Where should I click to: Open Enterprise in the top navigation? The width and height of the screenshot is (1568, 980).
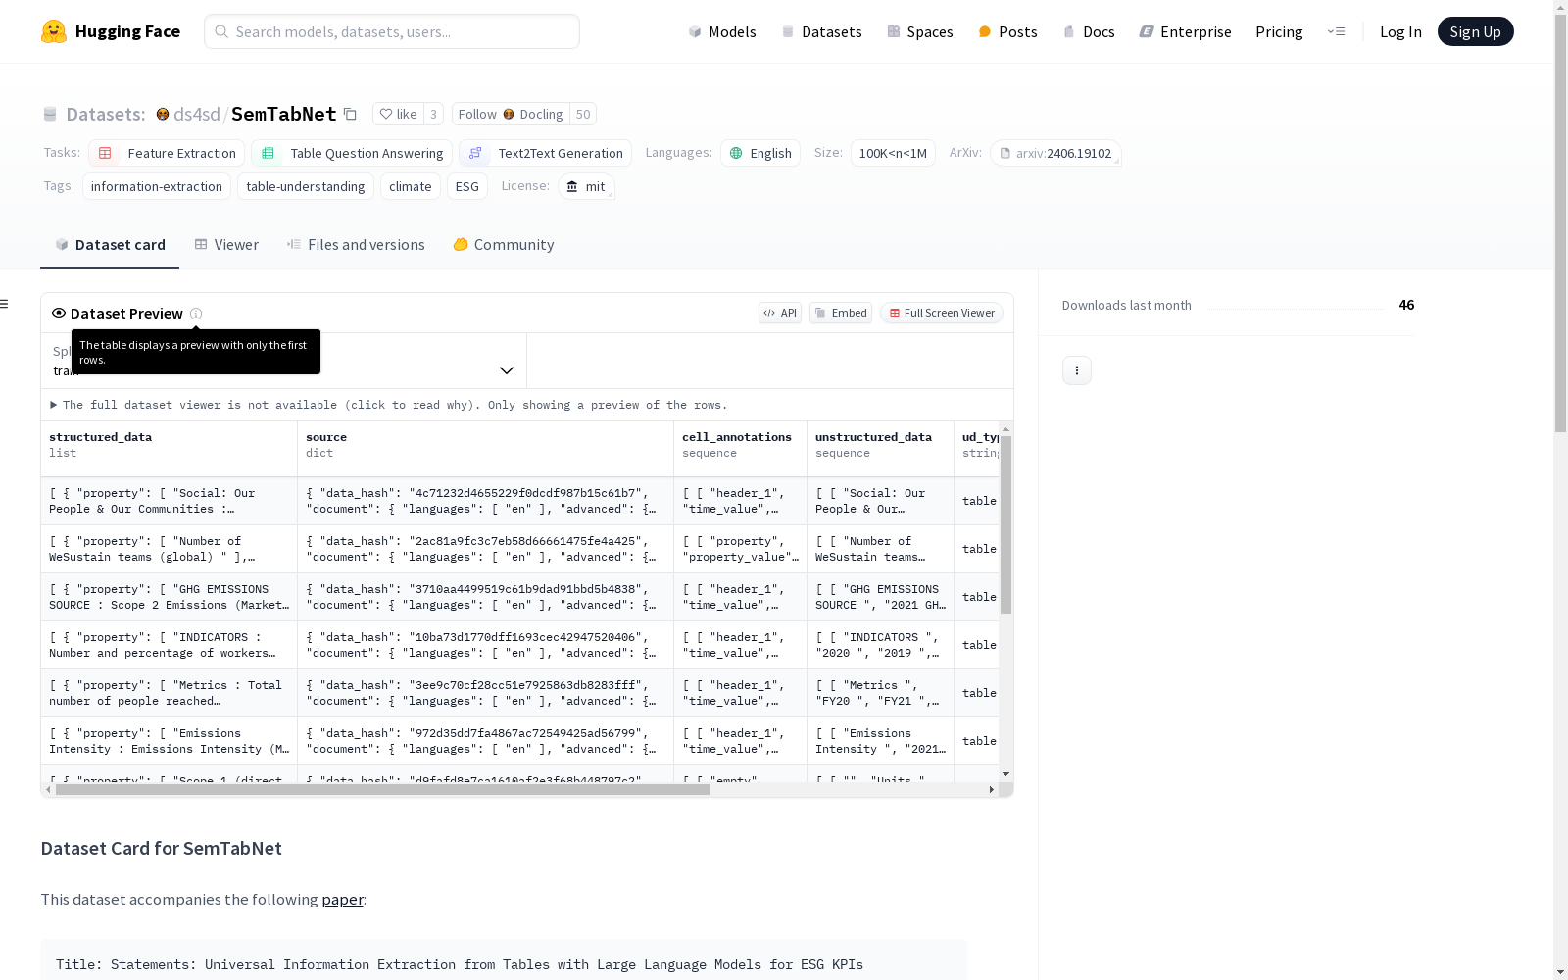point(1185,31)
